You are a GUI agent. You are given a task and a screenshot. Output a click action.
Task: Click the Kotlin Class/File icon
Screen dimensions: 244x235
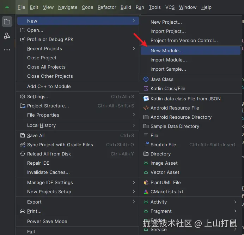click(146, 88)
